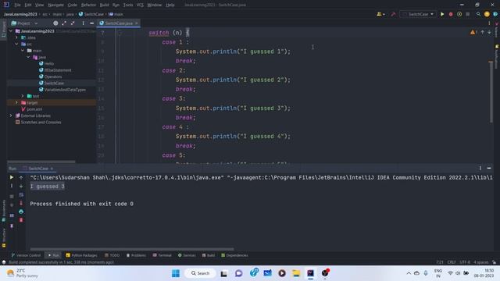The height and width of the screenshot is (281, 500).
Task: Expand the test folder
Action: click(x=23, y=96)
